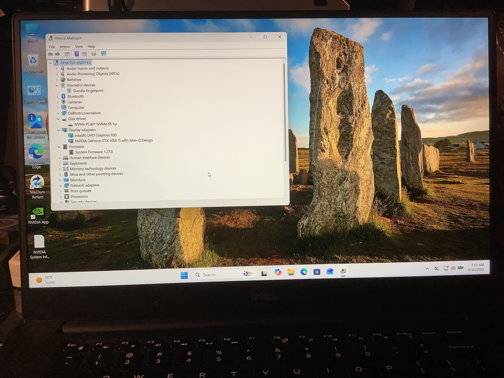Click the Scan for hardware changes monitor icon
This screenshot has height=378, width=504.
point(103,54)
